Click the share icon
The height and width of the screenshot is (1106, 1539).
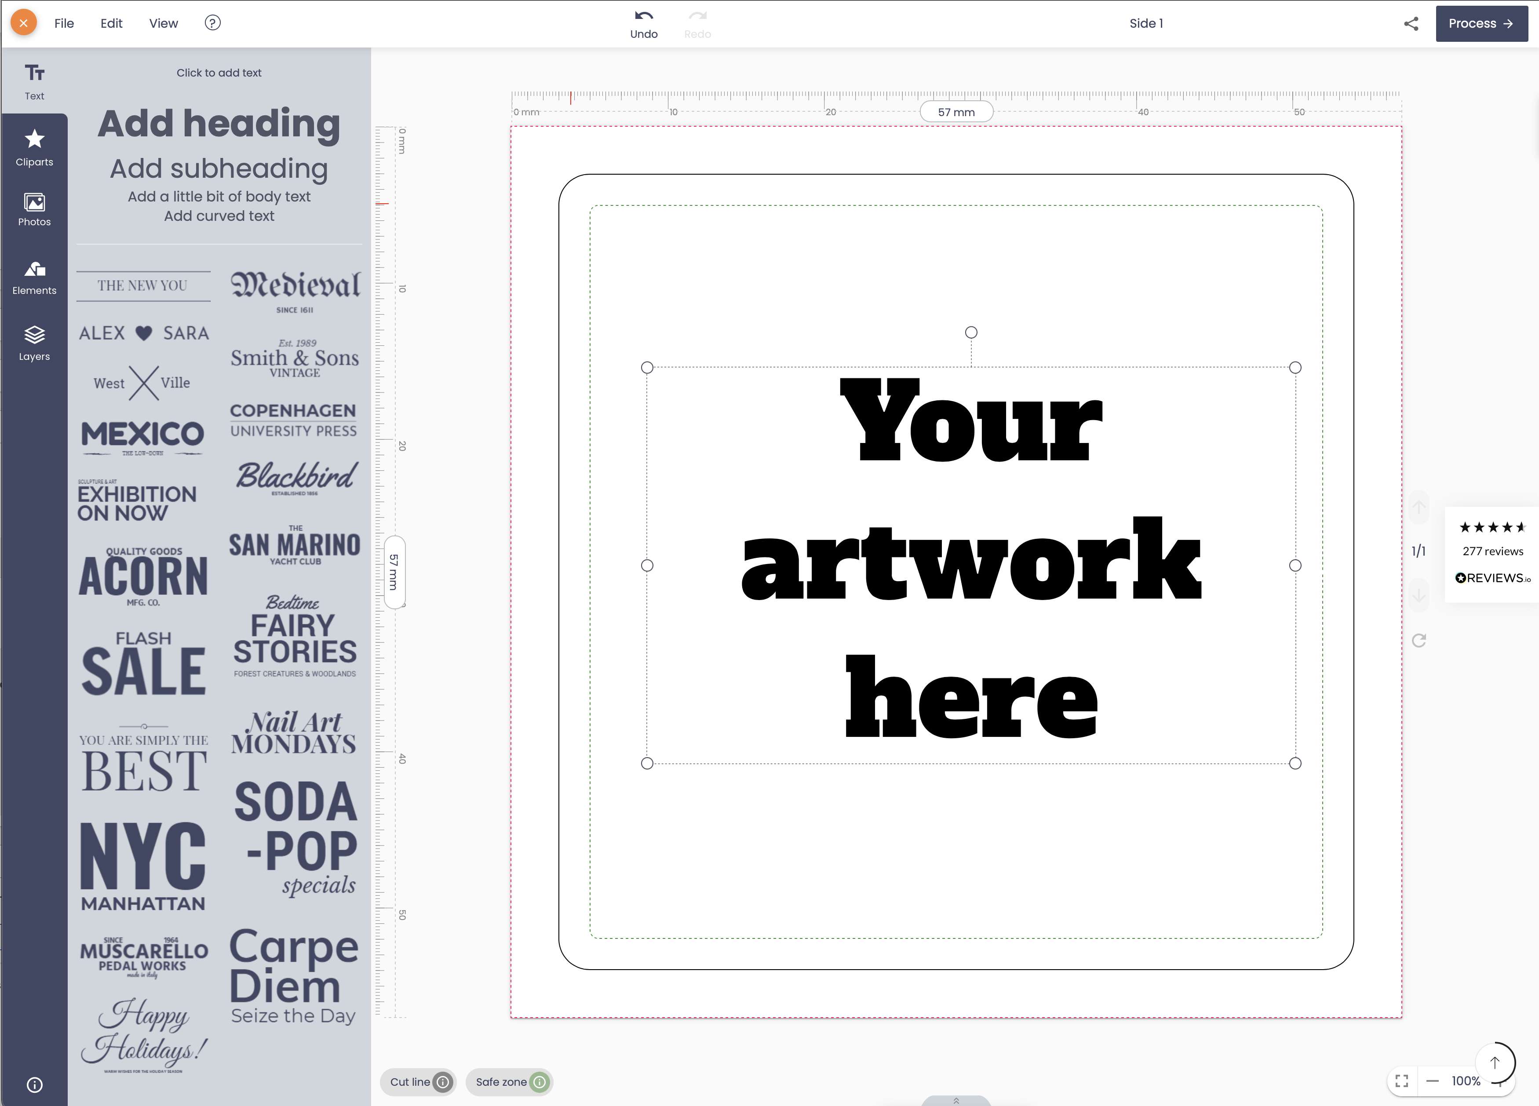[x=1411, y=24]
